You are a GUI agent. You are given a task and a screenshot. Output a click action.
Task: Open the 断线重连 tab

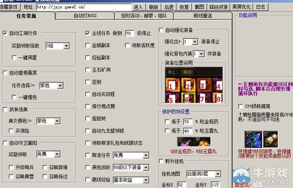pyautogui.click(x=203, y=16)
